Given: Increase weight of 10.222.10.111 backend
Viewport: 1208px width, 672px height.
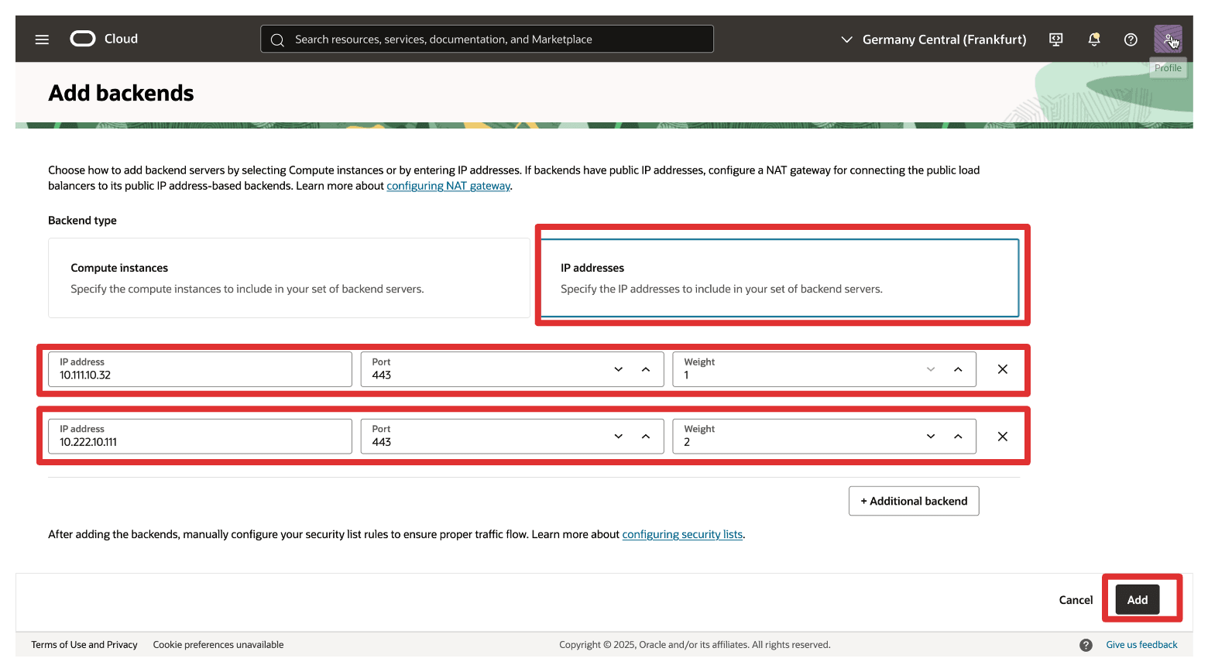Looking at the screenshot, I should (958, 437).
